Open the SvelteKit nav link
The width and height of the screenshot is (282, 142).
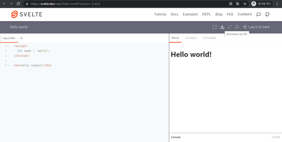(245, 14)
